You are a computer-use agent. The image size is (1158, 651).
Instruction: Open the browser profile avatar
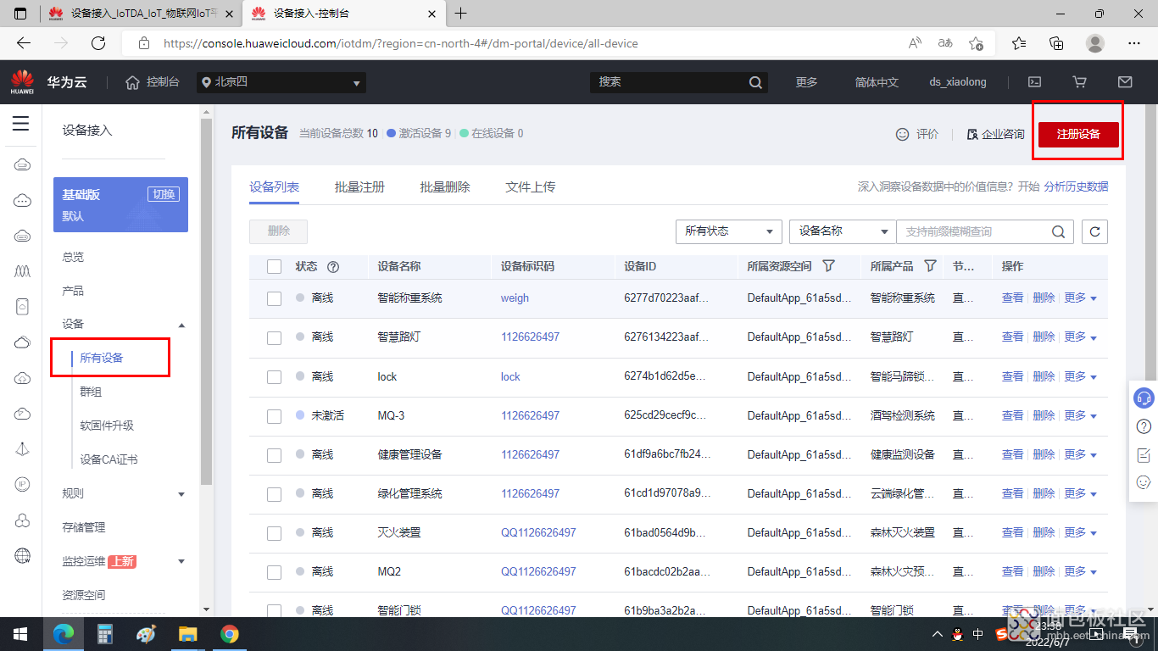(x=1095, y=43)
